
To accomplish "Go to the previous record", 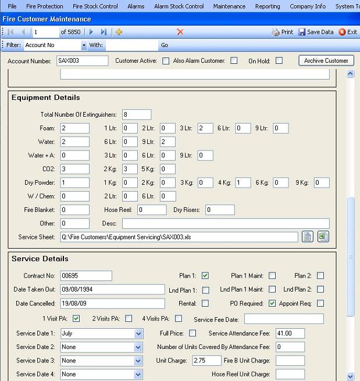I will point(23,32).
